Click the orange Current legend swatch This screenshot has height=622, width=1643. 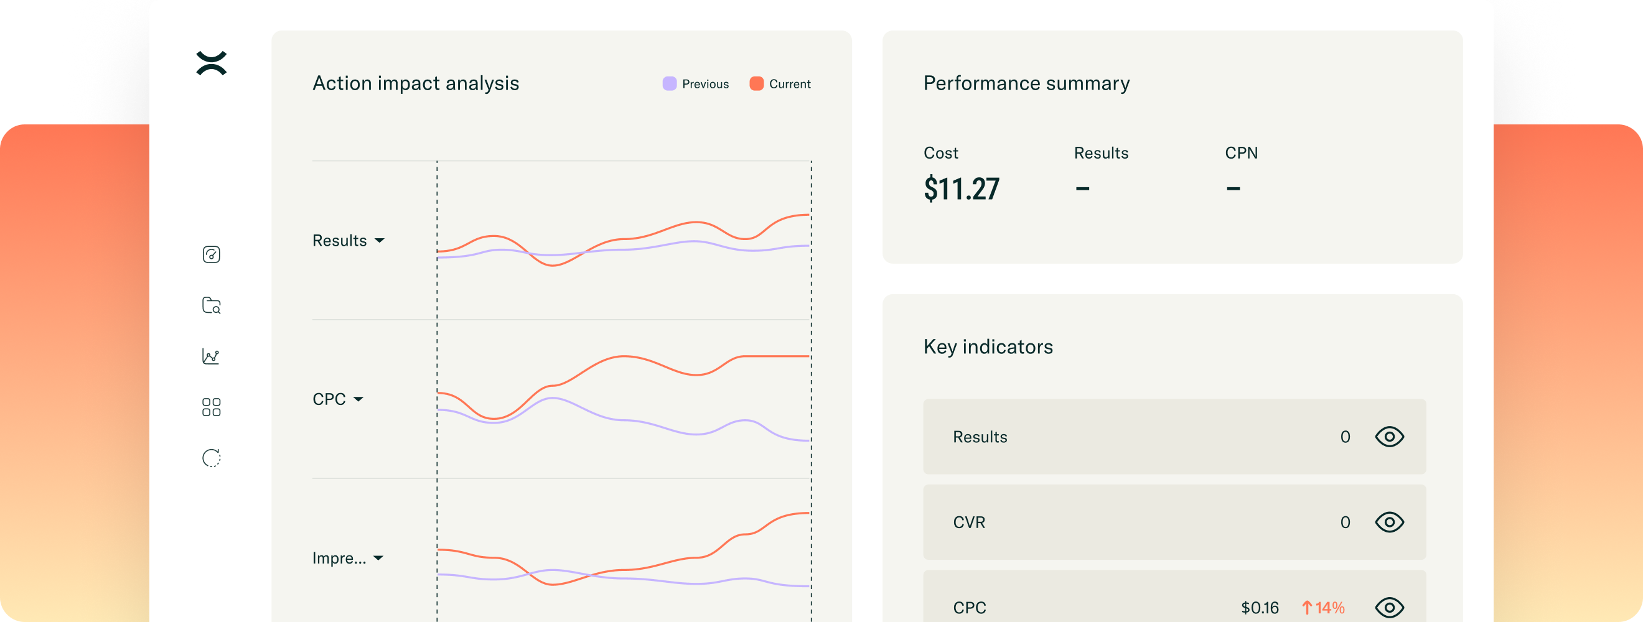(756, 83)
